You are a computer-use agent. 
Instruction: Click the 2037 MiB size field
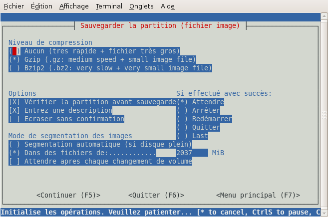[192, 153]
